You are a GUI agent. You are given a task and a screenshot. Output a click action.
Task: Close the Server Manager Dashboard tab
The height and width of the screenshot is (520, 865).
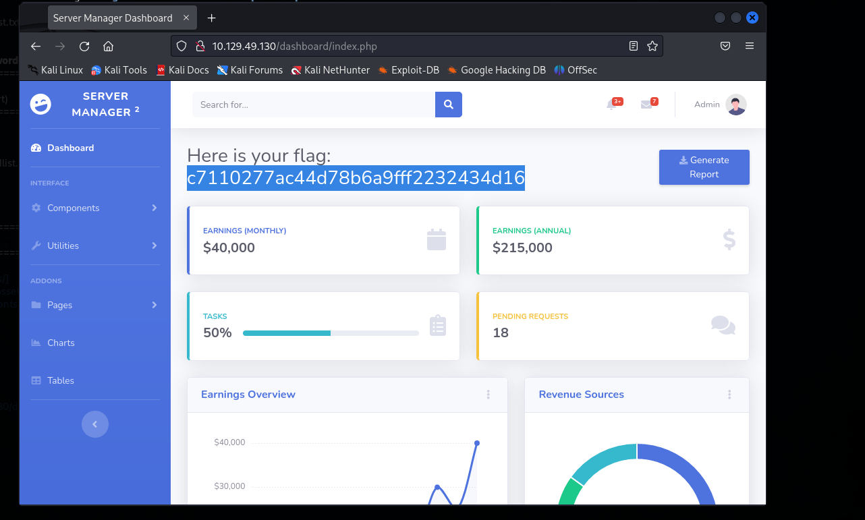tap(187, 18)
